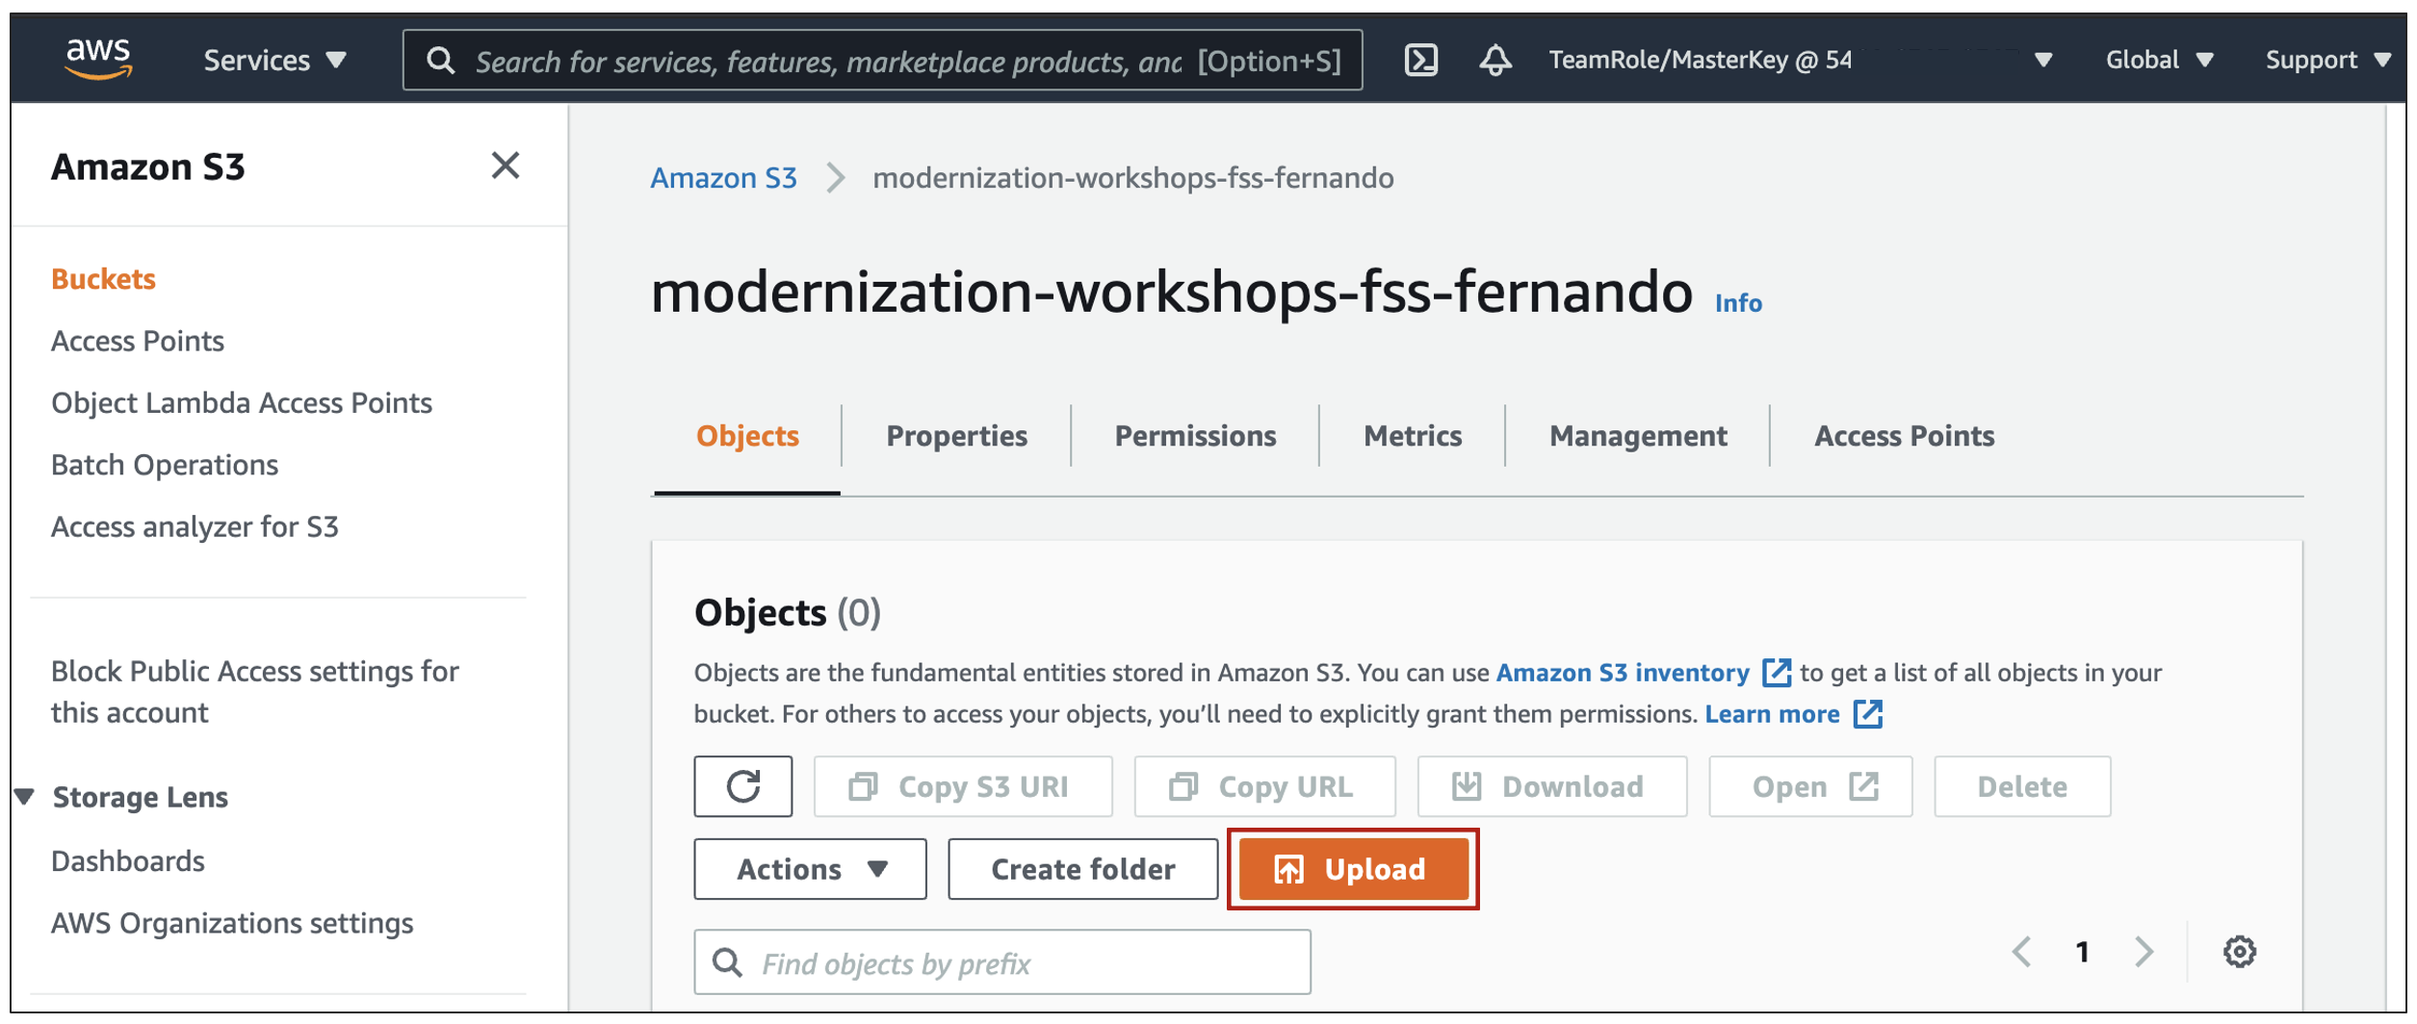Open the Services dropdown menu
This screenshot has height=1024, width=2417.
pyautogui.click(x=274, y=61)
